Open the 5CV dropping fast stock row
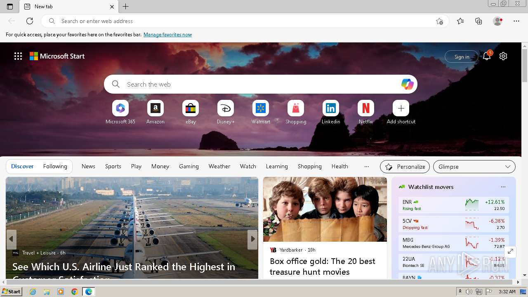The width and height of the screenshot is (528, 297). coord(454,224)
